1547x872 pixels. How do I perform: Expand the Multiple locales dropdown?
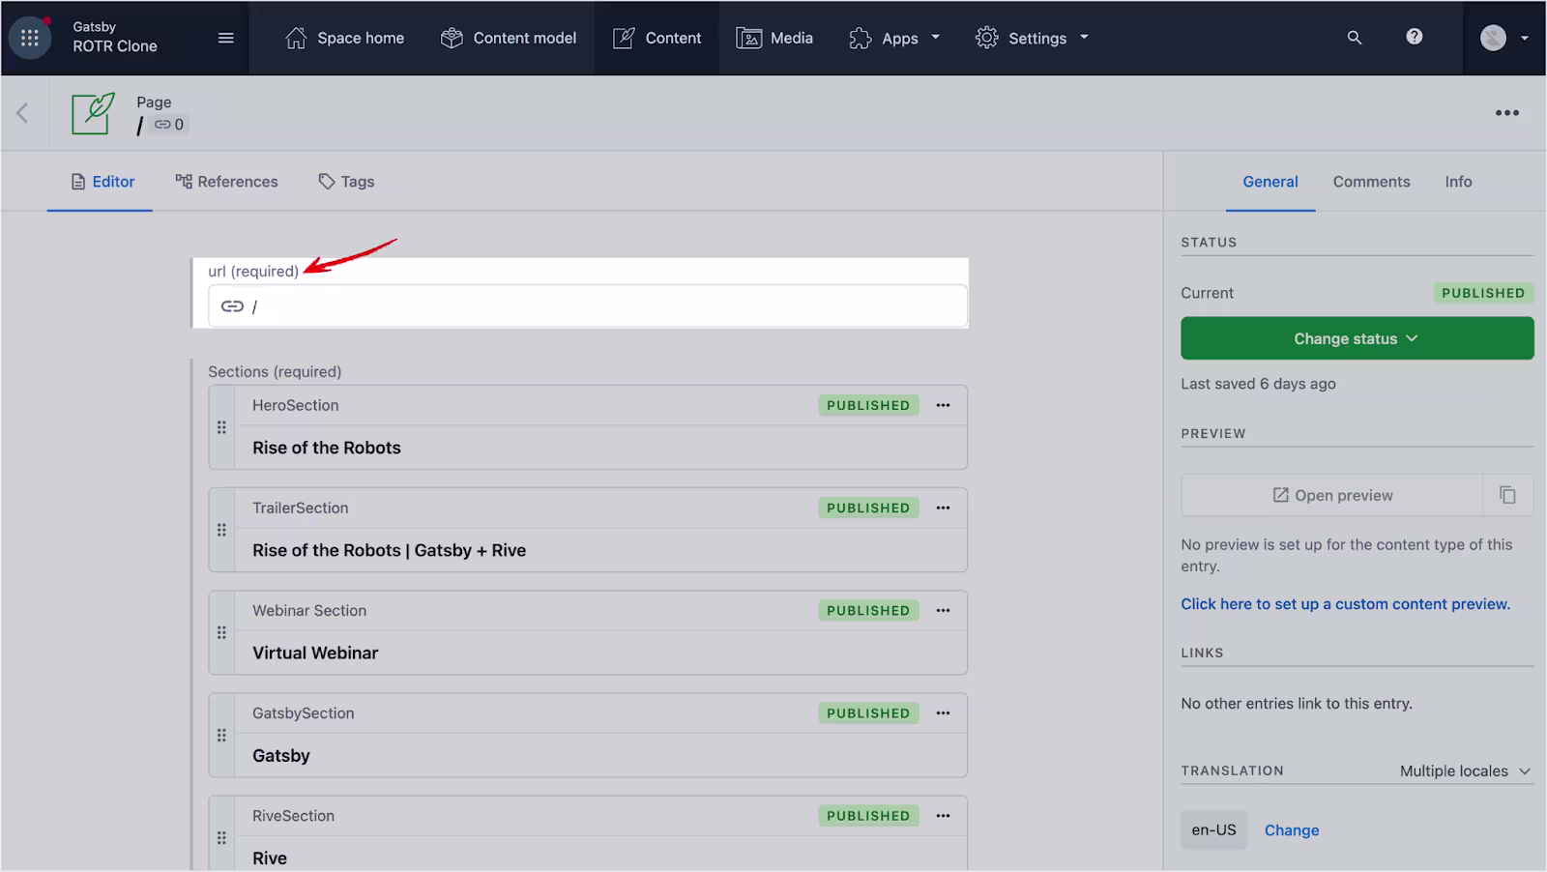1465,770
